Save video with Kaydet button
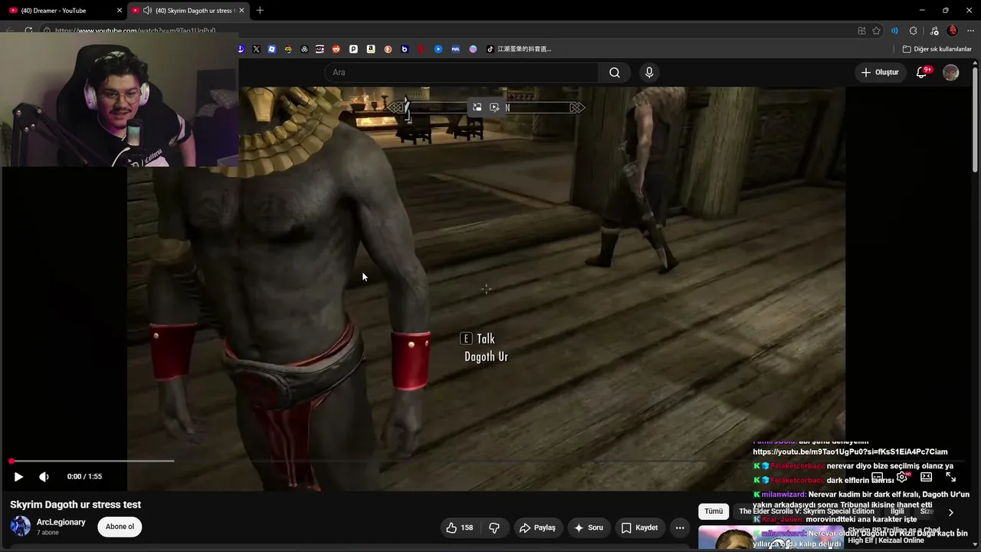The height and width of the screenshot is (552, 981). [639, 527]
